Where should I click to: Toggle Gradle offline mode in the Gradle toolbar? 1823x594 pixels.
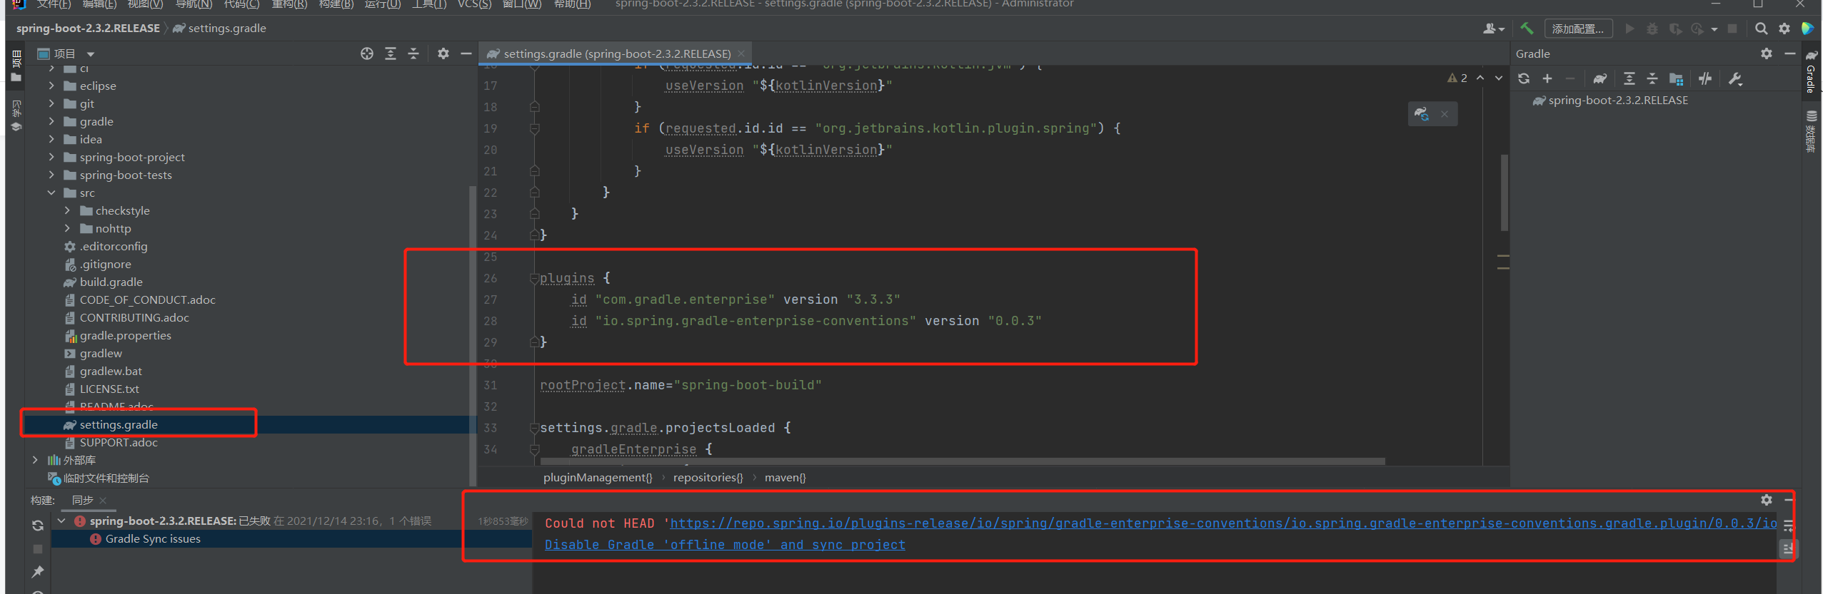pos(1705,78)
